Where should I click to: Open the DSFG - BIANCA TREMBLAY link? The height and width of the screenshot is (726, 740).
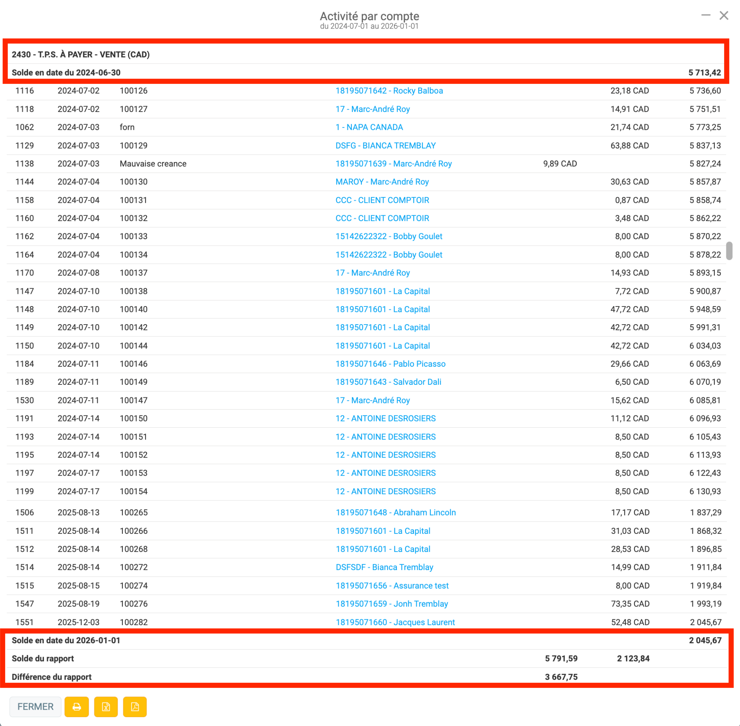point(386,145)
